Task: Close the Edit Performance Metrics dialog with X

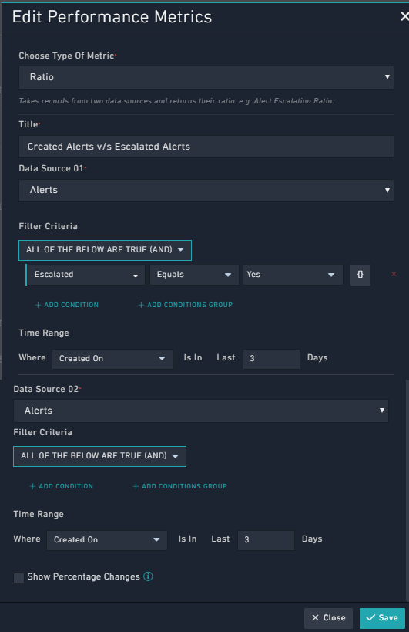Action: [404, 16]
